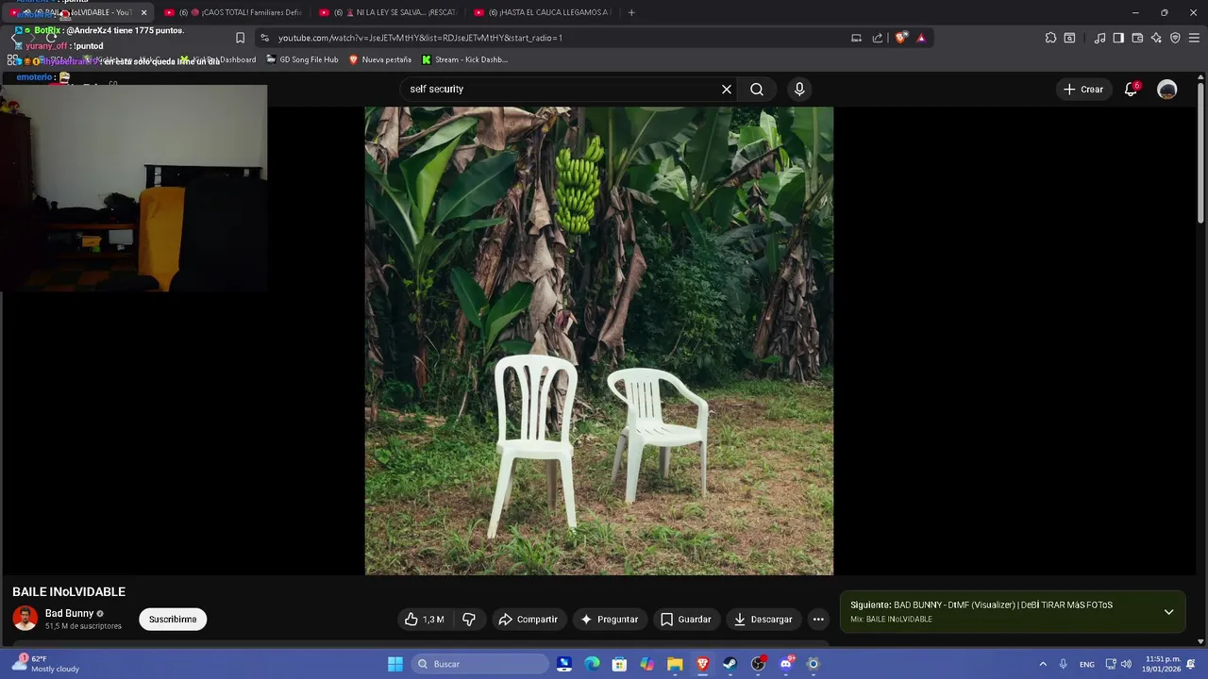
Task: Open the Brave VPN shield icon
Action: [1175, 38]
